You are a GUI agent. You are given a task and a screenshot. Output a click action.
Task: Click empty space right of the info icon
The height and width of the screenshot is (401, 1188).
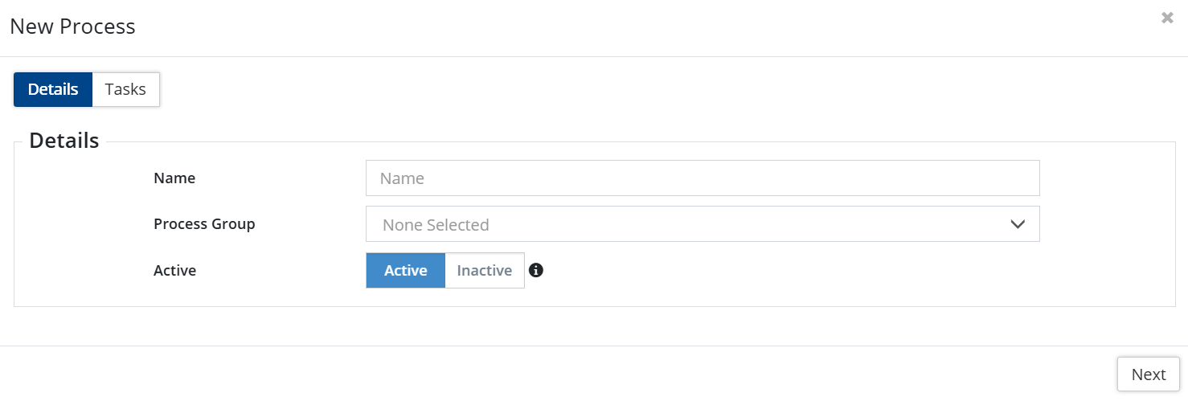pos(804,271)
